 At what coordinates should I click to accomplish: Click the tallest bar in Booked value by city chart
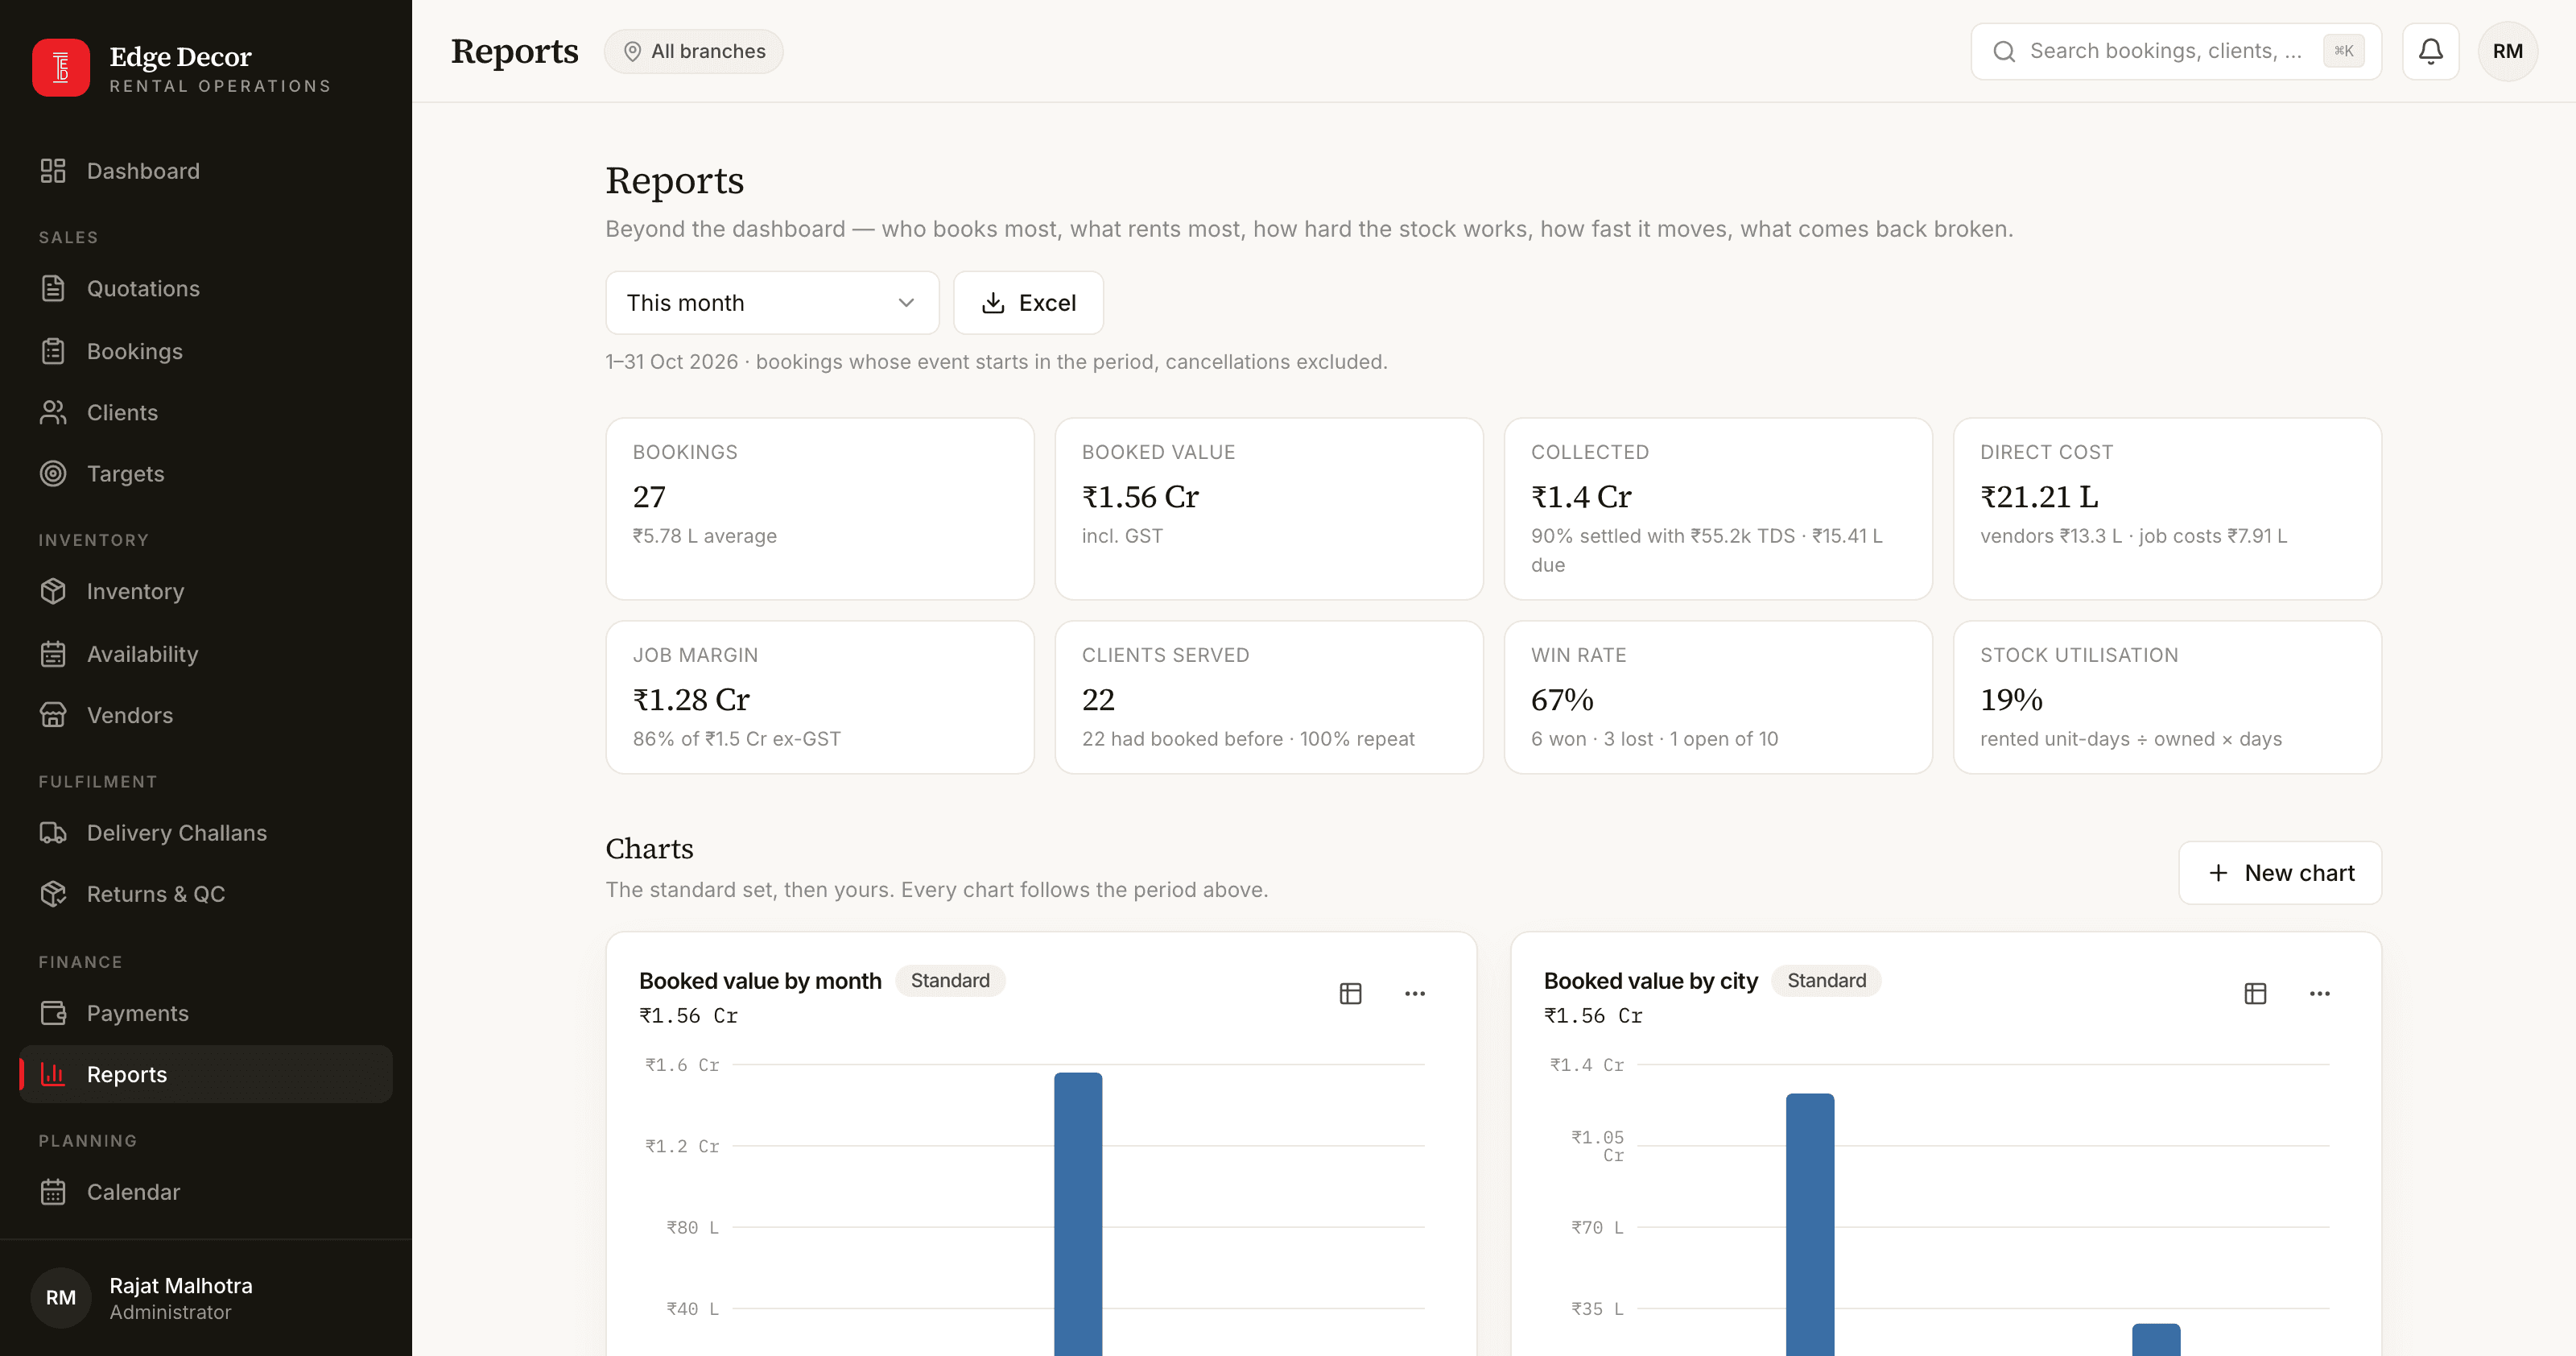point(1810,1224)
